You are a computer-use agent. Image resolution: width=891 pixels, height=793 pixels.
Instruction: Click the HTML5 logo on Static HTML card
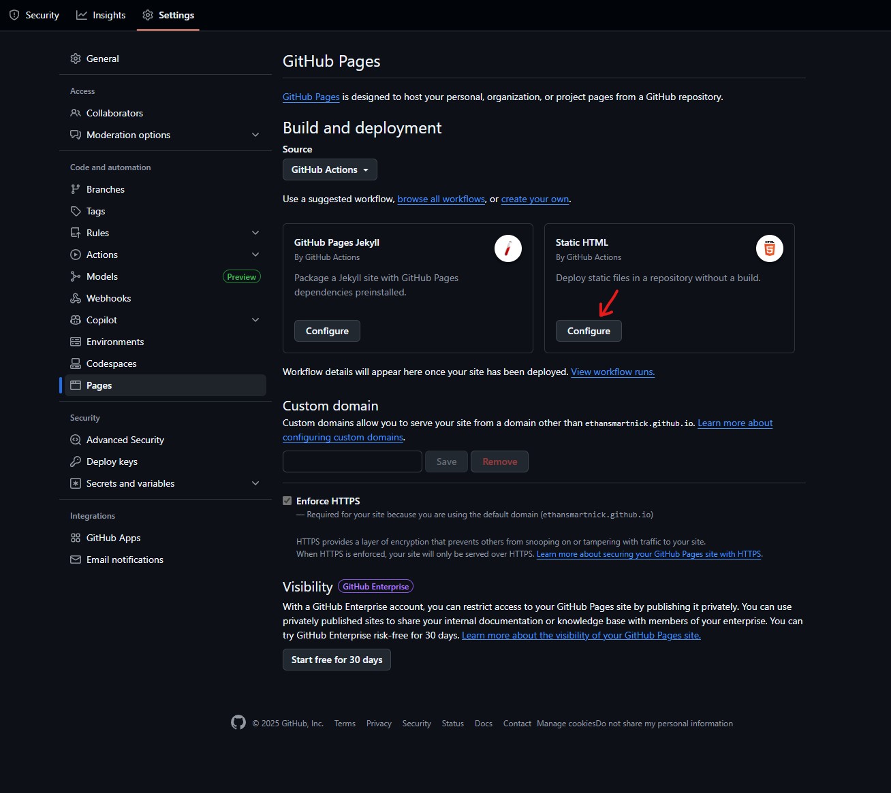tap(770, 248)
